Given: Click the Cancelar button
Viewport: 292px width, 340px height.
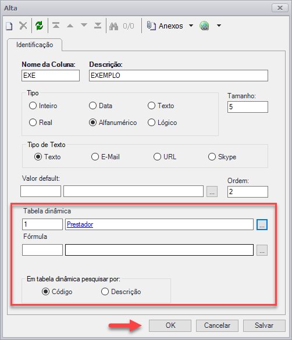Looking at the screenshot, I should click(x=217, y=325).
